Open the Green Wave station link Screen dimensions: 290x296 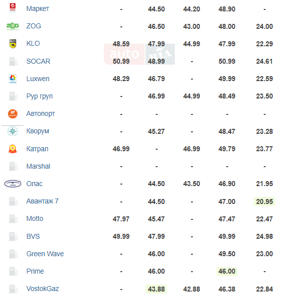[x=45, y=254]
